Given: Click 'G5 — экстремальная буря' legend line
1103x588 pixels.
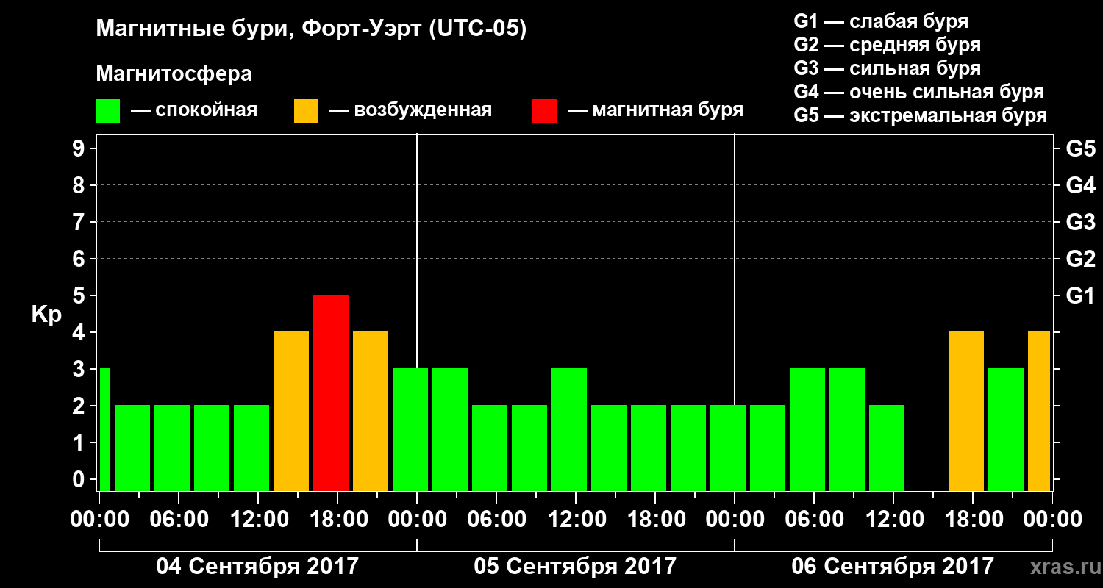Looking at the screenshot, I should click(920, 115).
